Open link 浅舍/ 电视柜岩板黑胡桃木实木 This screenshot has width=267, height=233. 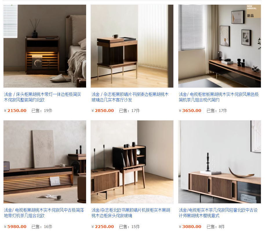(x=219, y=97)
